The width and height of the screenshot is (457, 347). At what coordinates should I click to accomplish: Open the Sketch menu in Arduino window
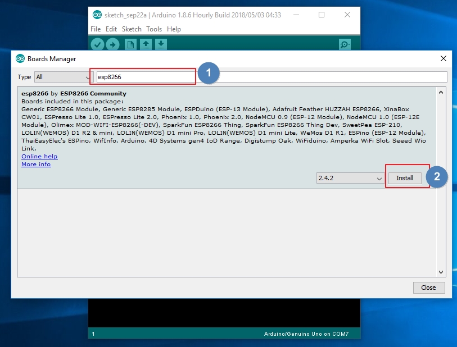[x=132, y=29]
